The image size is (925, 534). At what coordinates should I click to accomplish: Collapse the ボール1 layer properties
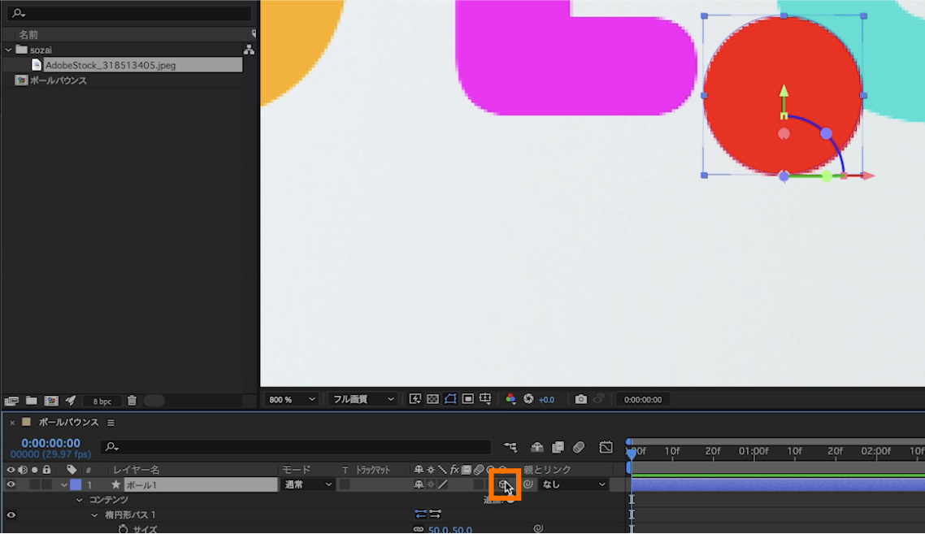(x=63, y=485)
